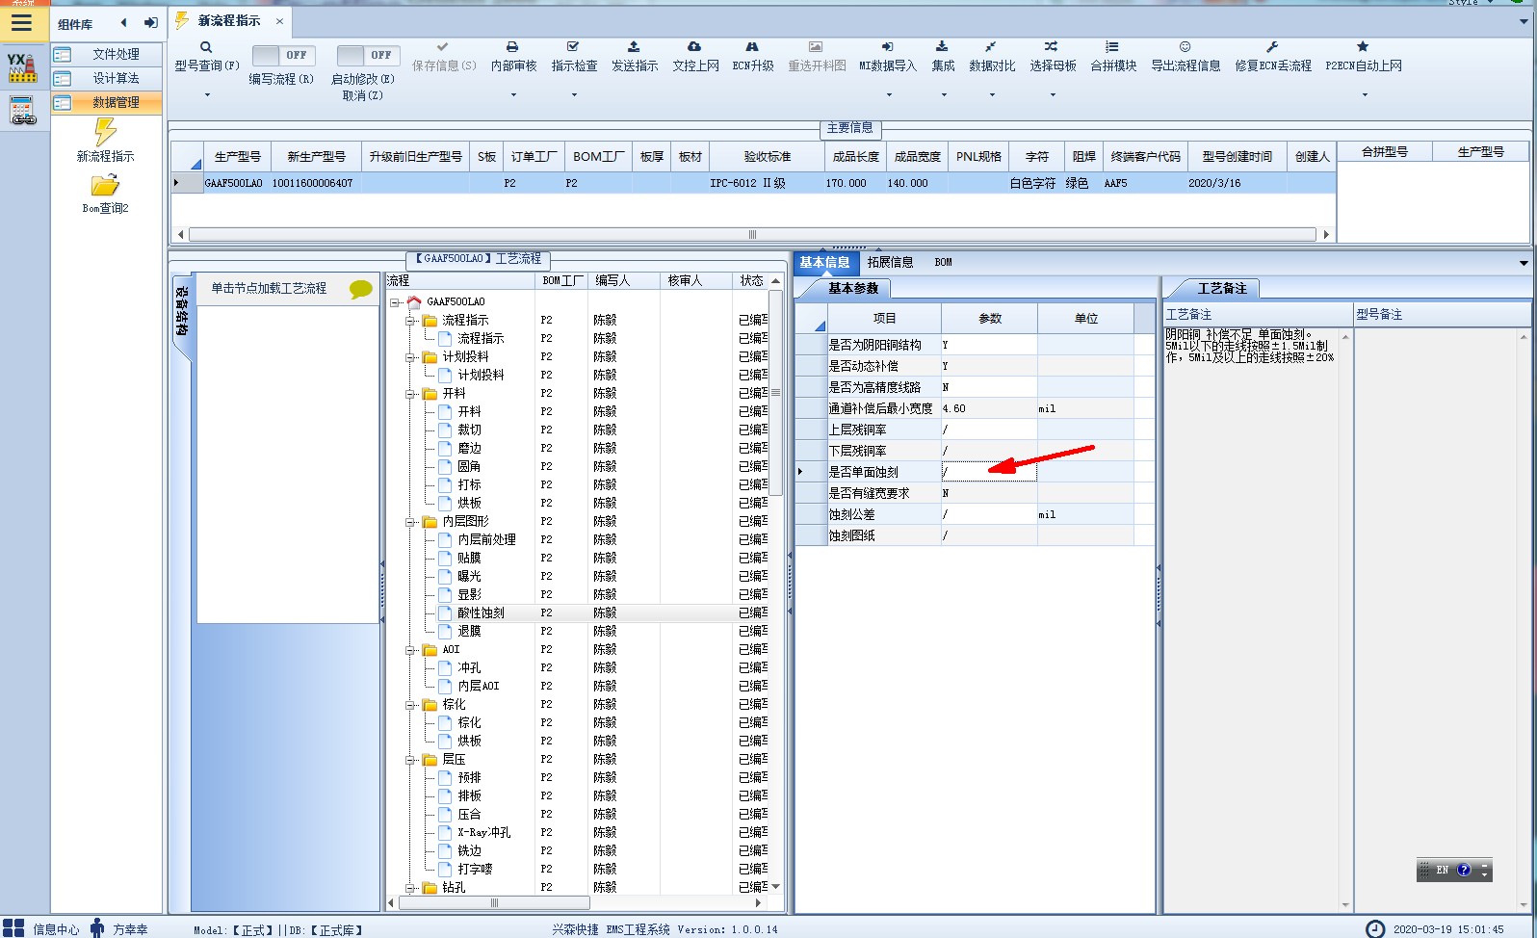
Task: Select the GAAF500LA0 grid row cell
Action: point(233,183)
